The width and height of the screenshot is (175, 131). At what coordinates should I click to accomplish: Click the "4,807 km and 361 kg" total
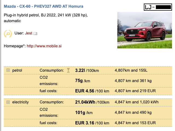(x=133, y=81)
